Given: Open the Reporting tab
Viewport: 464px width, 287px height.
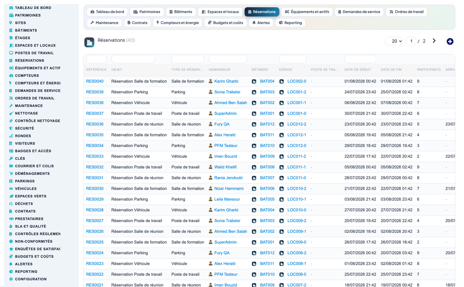Looking at the screenshot, I should [x=290, y=23].
